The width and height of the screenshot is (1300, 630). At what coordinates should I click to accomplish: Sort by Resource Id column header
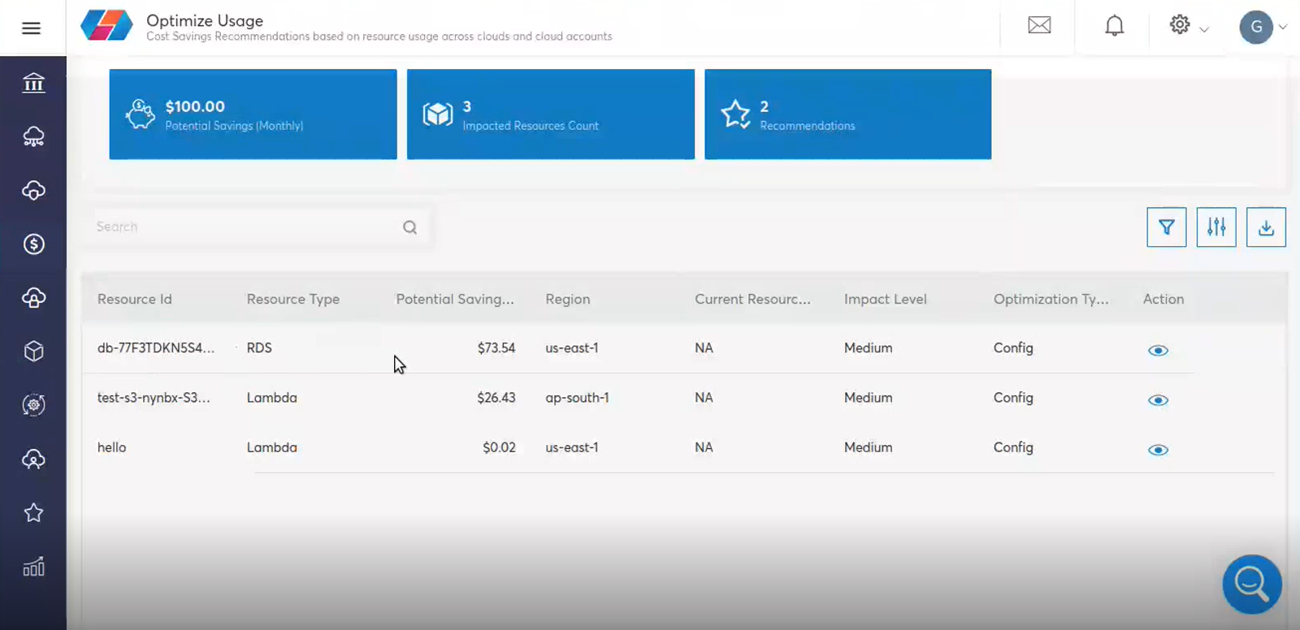135,299
